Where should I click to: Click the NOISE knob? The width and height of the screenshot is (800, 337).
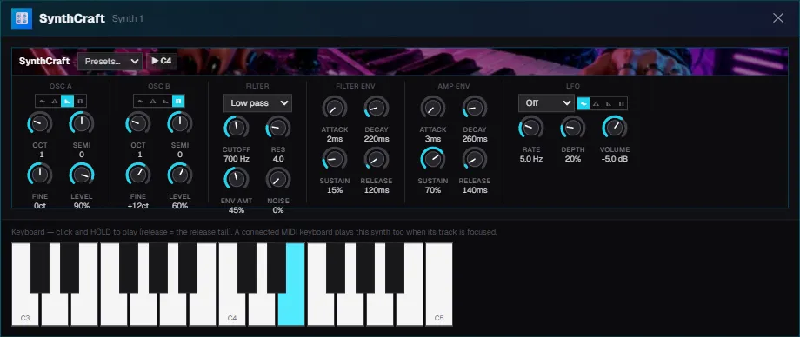tap(278, 178)
